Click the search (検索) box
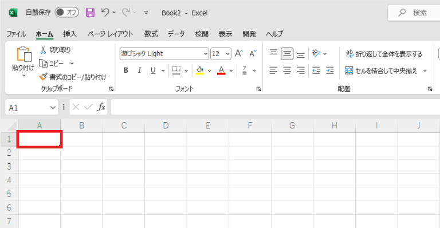This screenshot has height=228, width=440. pos(414,13)
